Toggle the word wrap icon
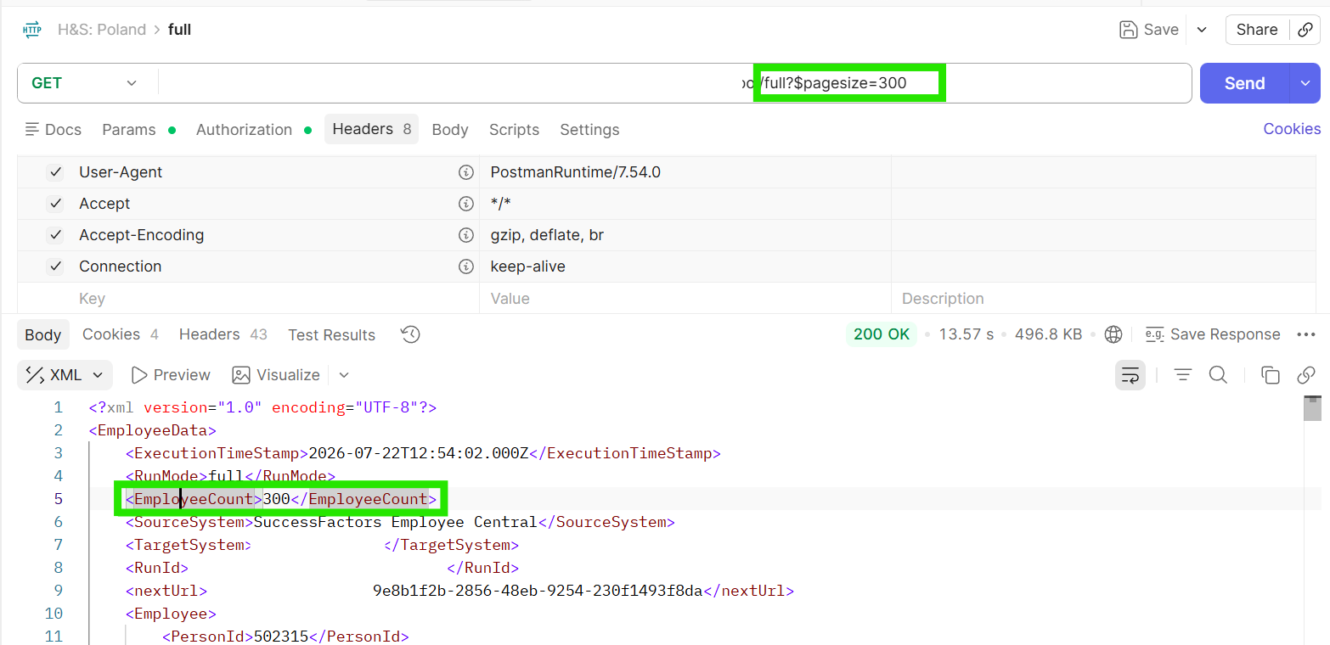The image size is (1330, 645). [1130, 375]
